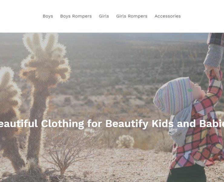The image size is (224, 182).
Task: Click the green tag on the beanie
Action: (x=190, y=90)
